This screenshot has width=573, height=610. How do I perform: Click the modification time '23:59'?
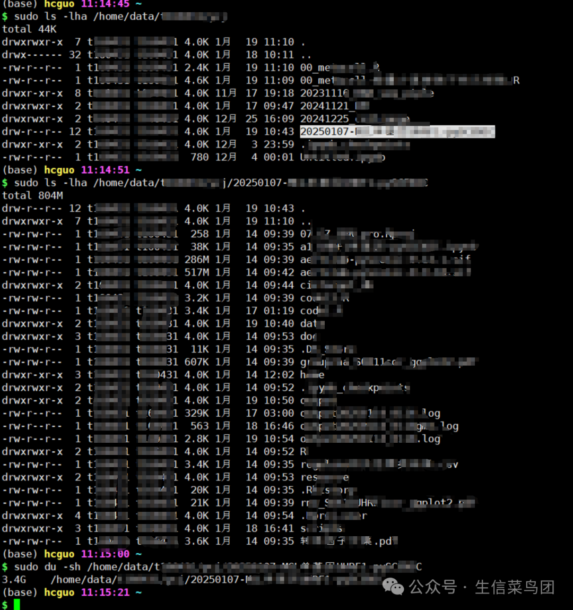tap(279, 144)
